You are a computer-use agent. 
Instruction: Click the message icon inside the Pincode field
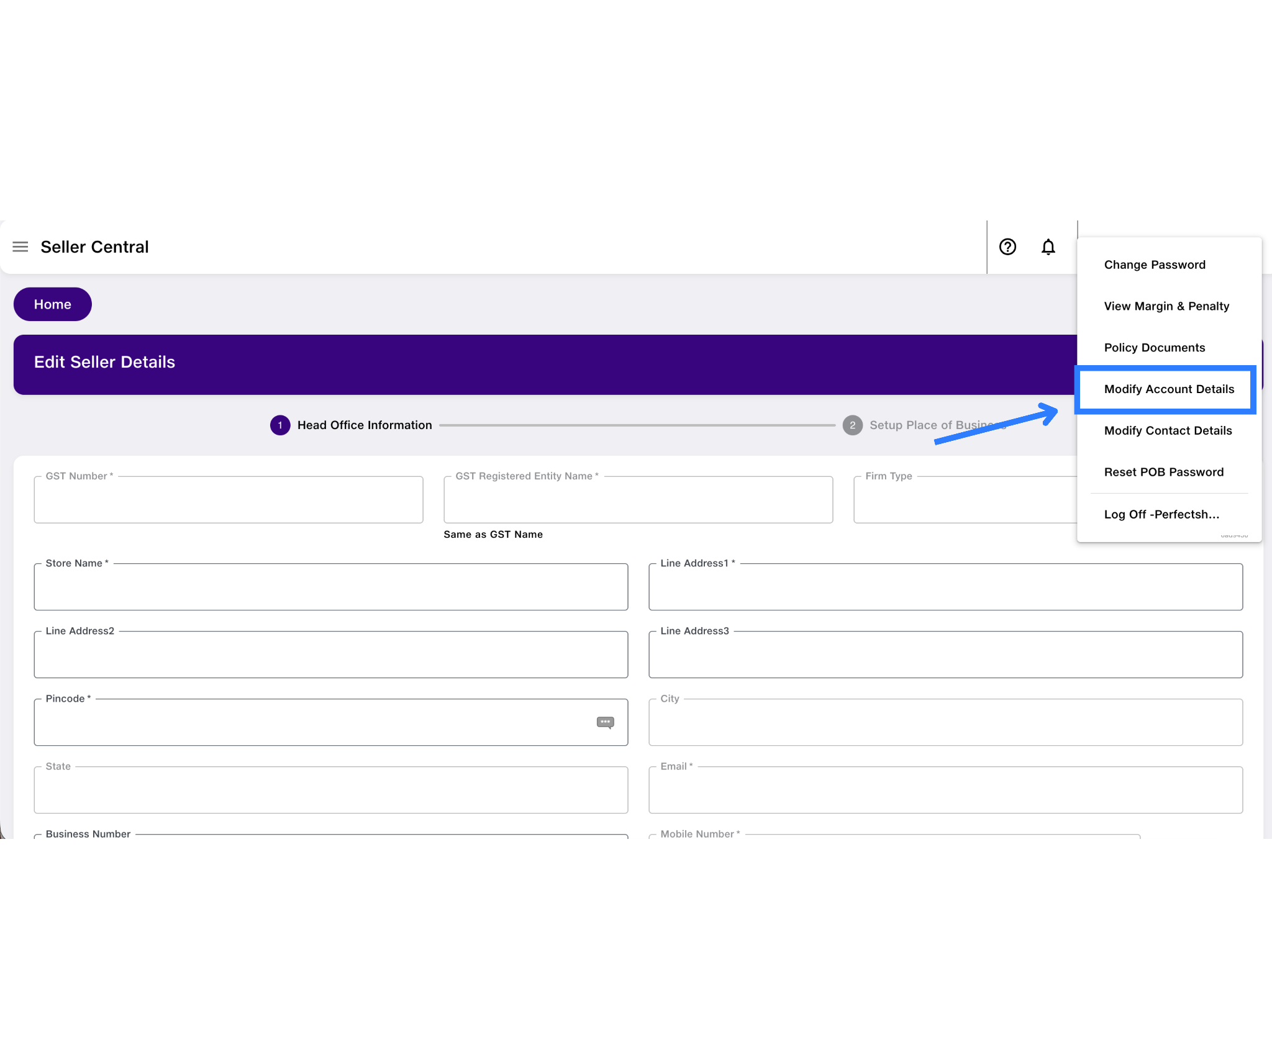[x=605, y=722]
